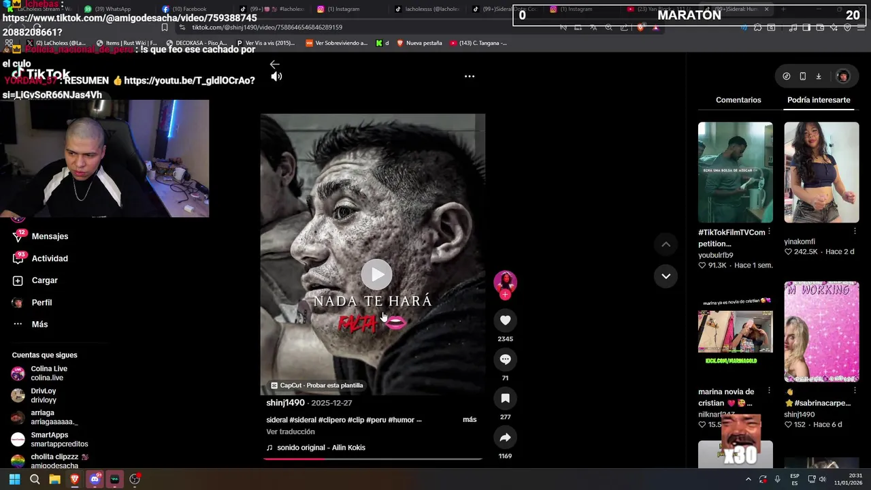The image size is (871, 490).
Task: Open the yinakomfi suggested video thumbnail
Action: coord(821,172)
